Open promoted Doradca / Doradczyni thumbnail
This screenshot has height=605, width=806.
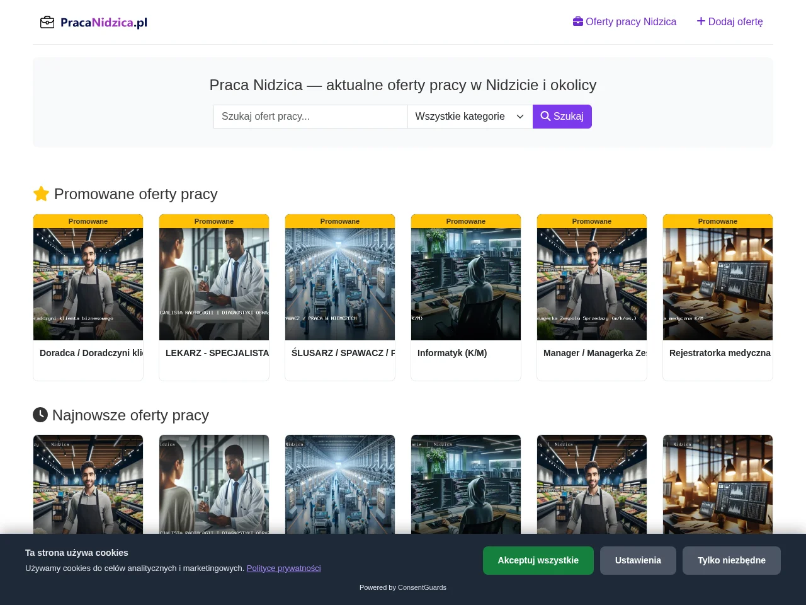tap(88, 284)
